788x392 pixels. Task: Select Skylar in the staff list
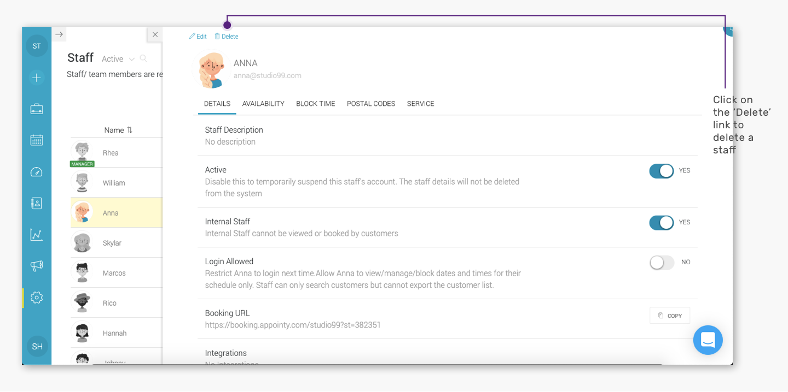117,243
